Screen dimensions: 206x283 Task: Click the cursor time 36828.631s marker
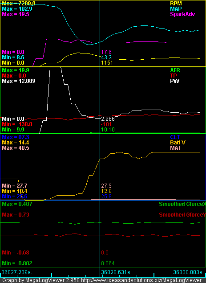pyautogui.click(x=116, y=272)
